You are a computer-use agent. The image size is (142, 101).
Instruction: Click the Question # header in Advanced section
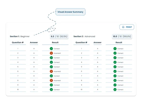[81, 42]
